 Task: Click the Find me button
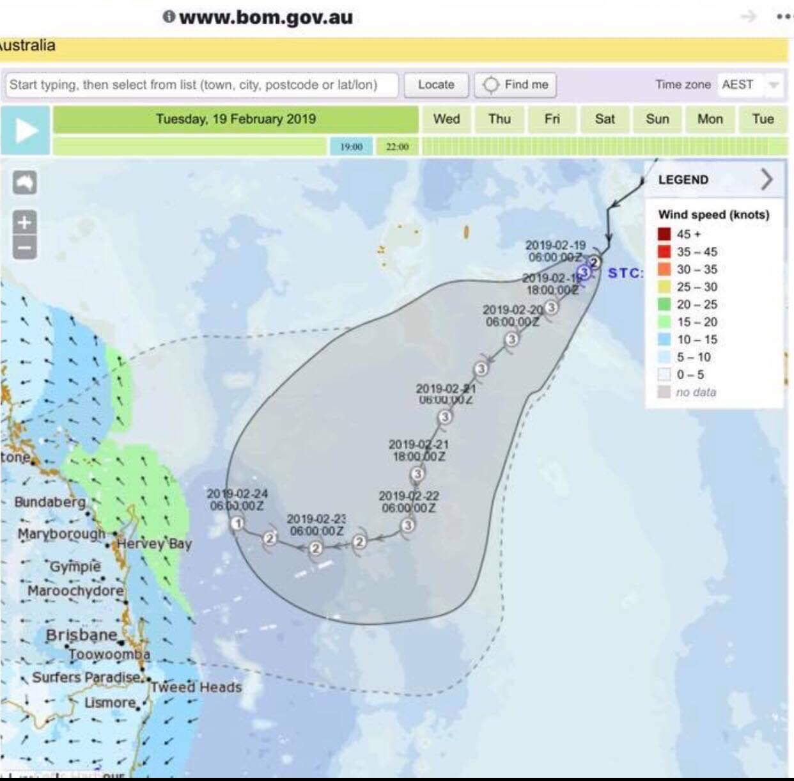515,84
